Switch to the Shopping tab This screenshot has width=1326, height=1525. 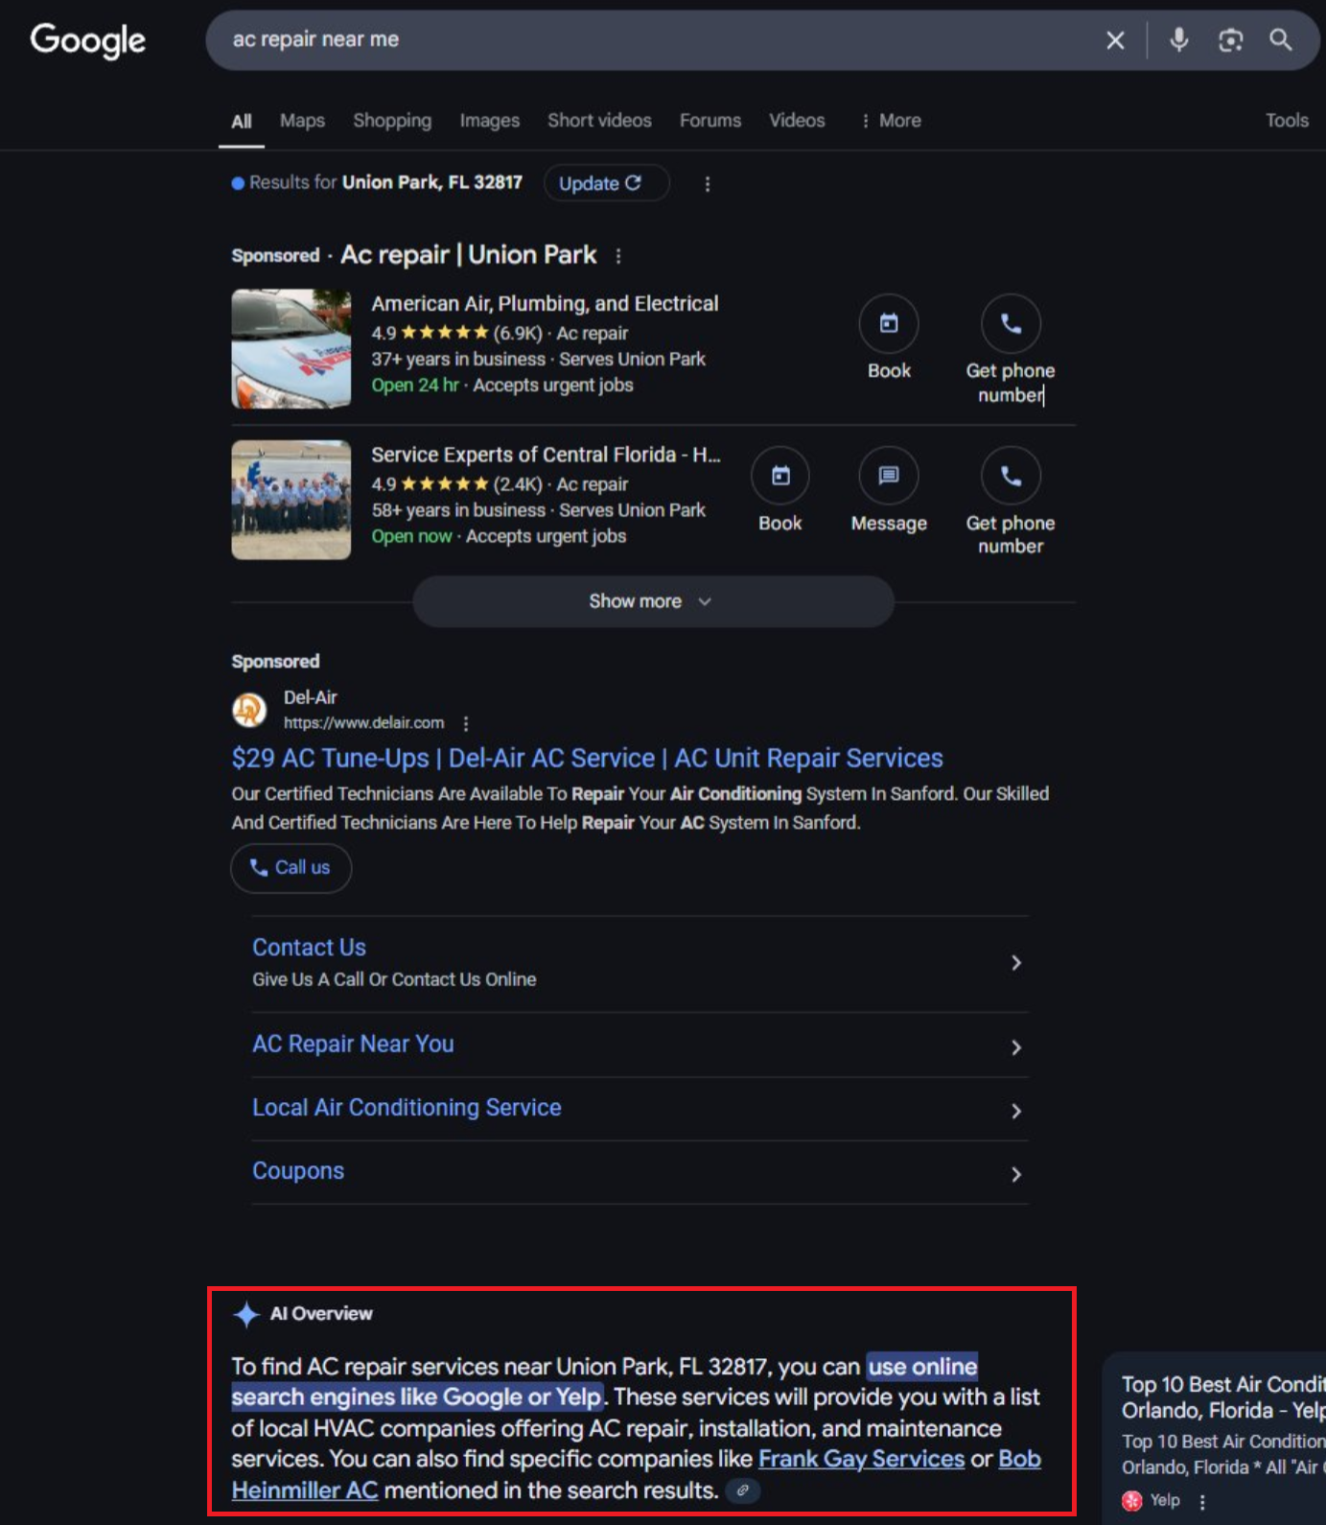(x=392, y=121)
